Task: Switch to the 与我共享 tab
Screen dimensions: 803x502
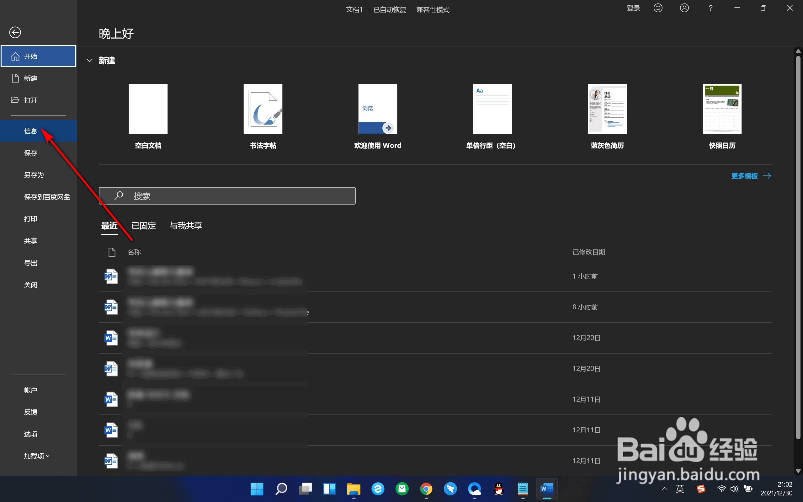Action: pyautogui.click(x=186, y=226)
